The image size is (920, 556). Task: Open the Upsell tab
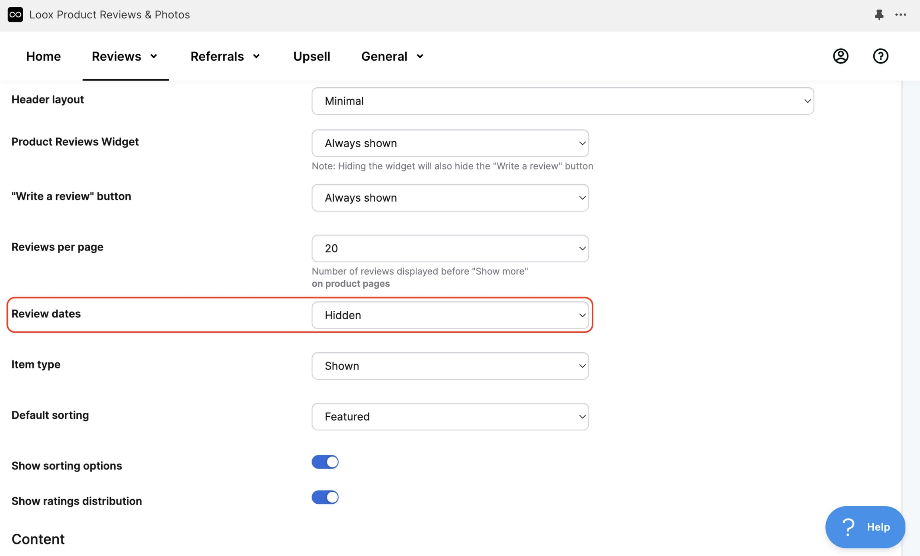(x=311, y=56)
